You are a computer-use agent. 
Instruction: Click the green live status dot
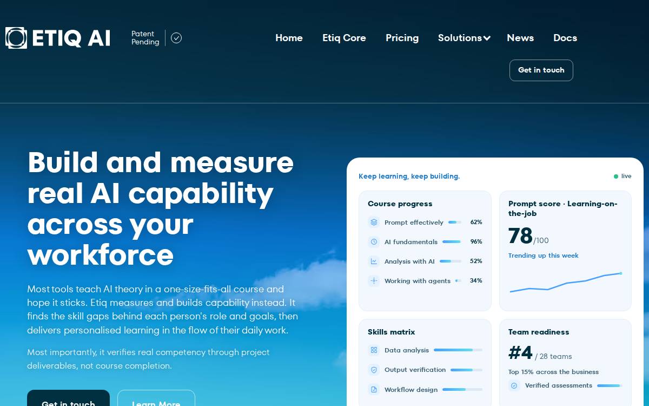pyautogui.click(x=616, y=176)
